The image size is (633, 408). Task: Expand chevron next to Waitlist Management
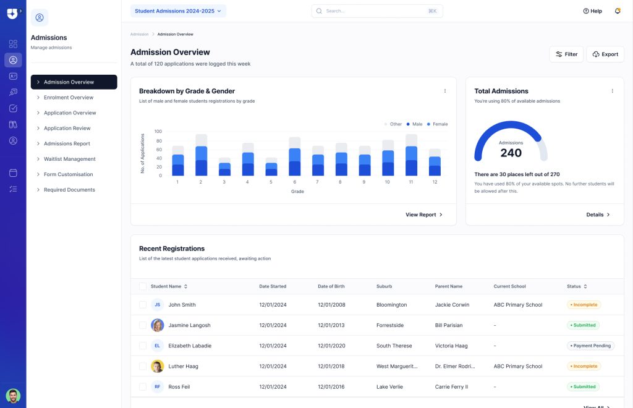click(38, 159)
